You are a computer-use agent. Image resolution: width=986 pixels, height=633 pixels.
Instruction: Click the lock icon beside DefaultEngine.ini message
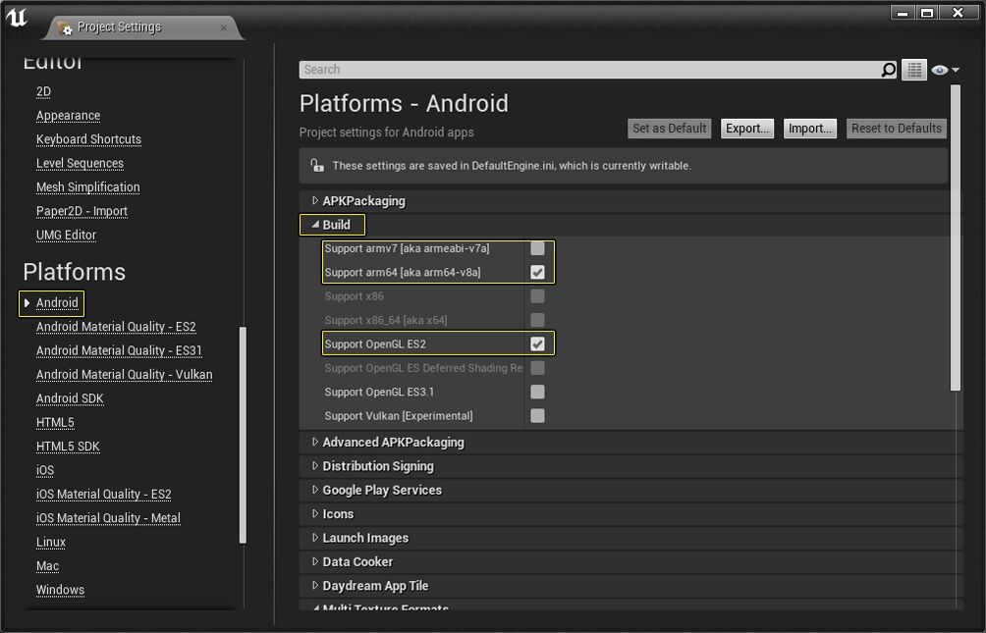click(x=316, y=166)
